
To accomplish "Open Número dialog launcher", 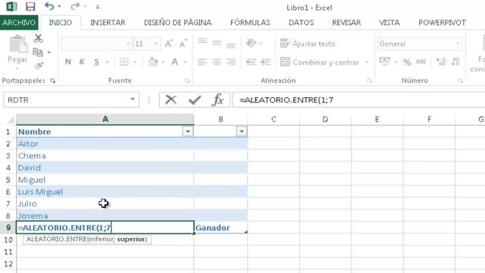I will [460, 81].
